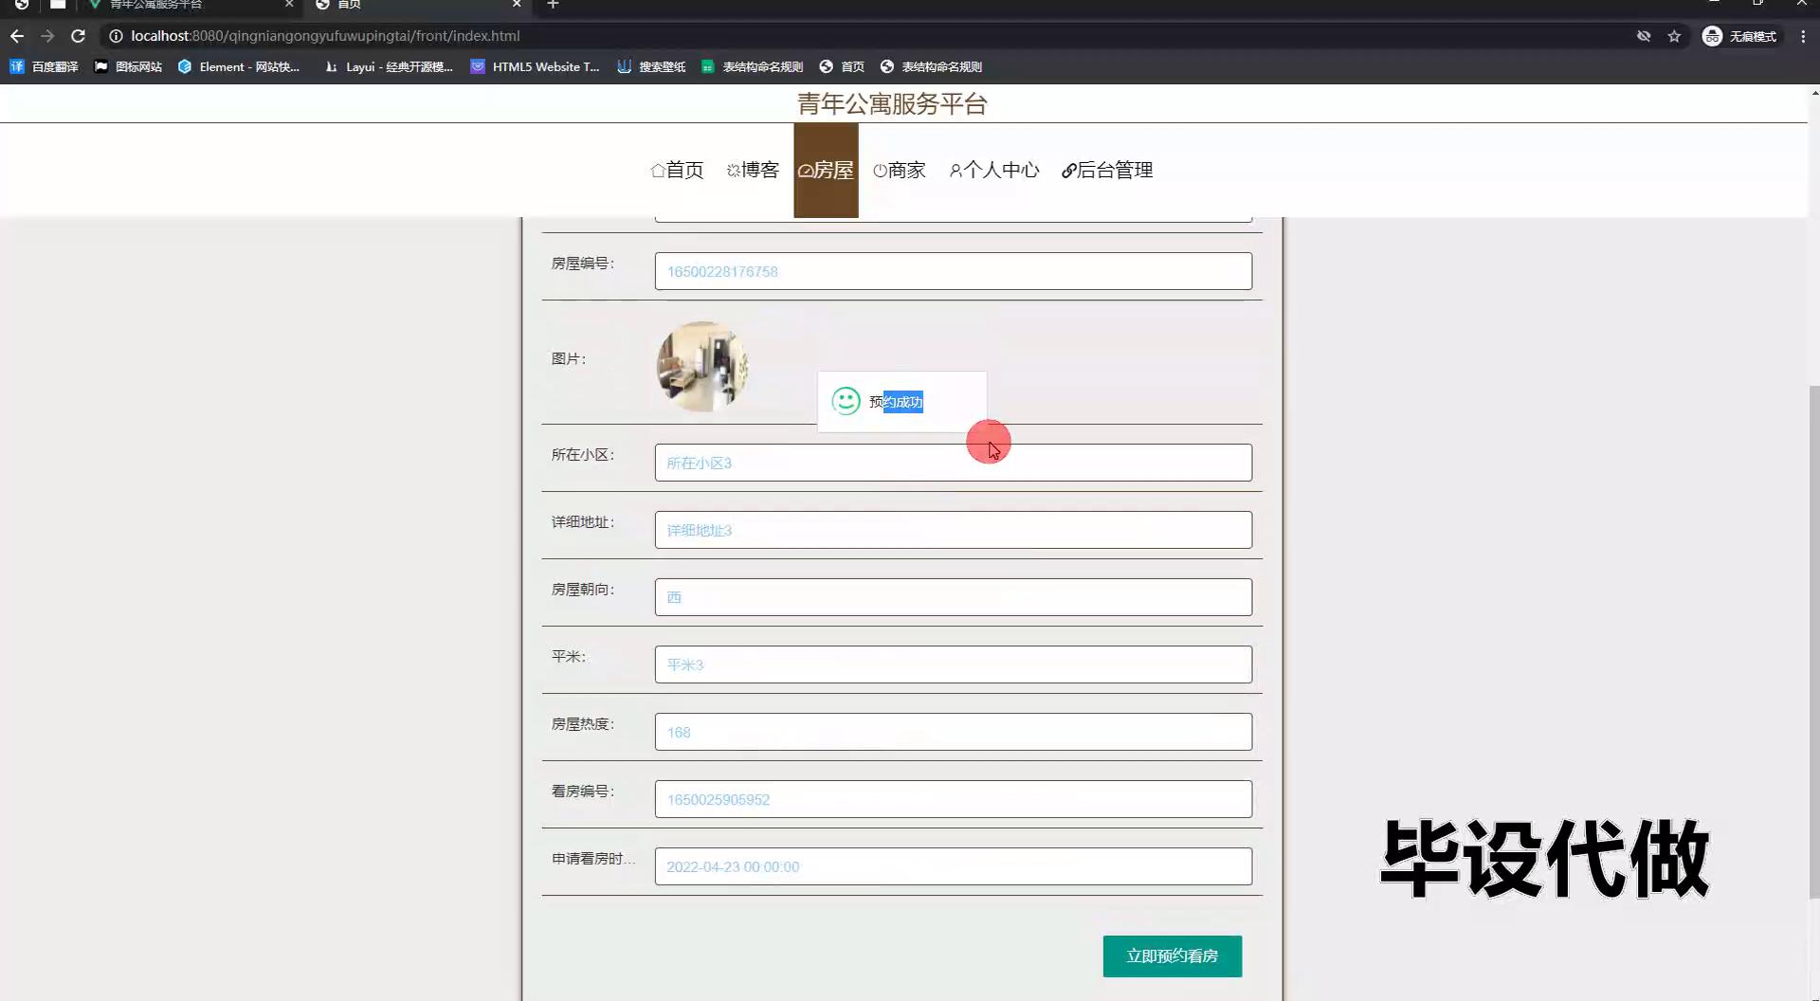Open 个人中心 page
This screenshot has width=1820, height=1001.
pos(994,171)
